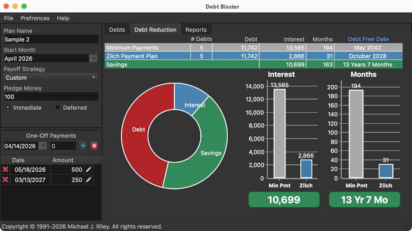
Task: Delete the 03/13/2027 payment with red X
Action: click(5, 180)
